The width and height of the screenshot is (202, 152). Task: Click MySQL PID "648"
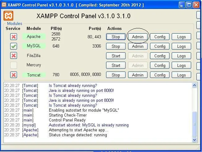point(56,46)
